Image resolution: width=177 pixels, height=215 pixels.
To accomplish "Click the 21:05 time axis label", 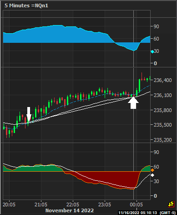I will (41, 205).
